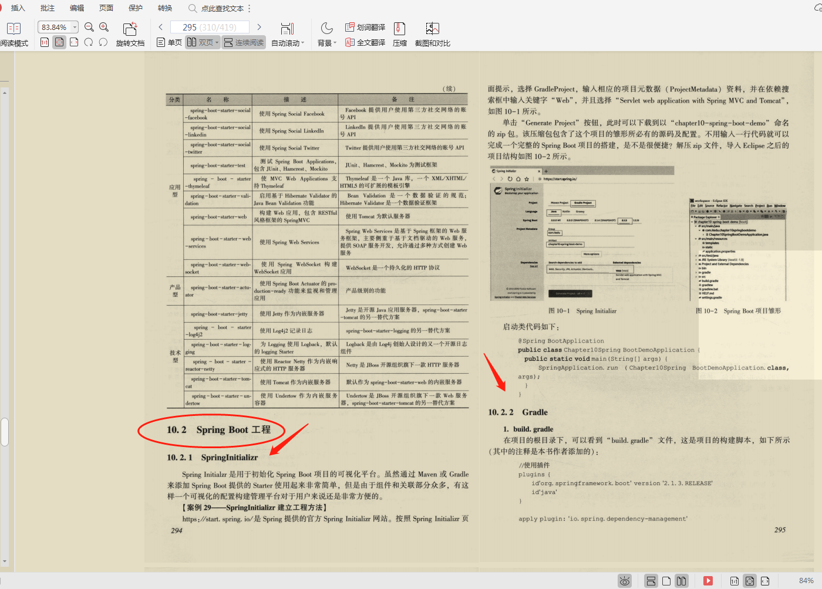This screenshot has width=822, height=589.
Task: Go to next page with right arrow
Action: coord(259,26)
